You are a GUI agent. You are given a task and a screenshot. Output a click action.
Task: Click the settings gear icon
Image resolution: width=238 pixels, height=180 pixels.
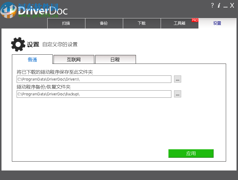coord(18,44)
